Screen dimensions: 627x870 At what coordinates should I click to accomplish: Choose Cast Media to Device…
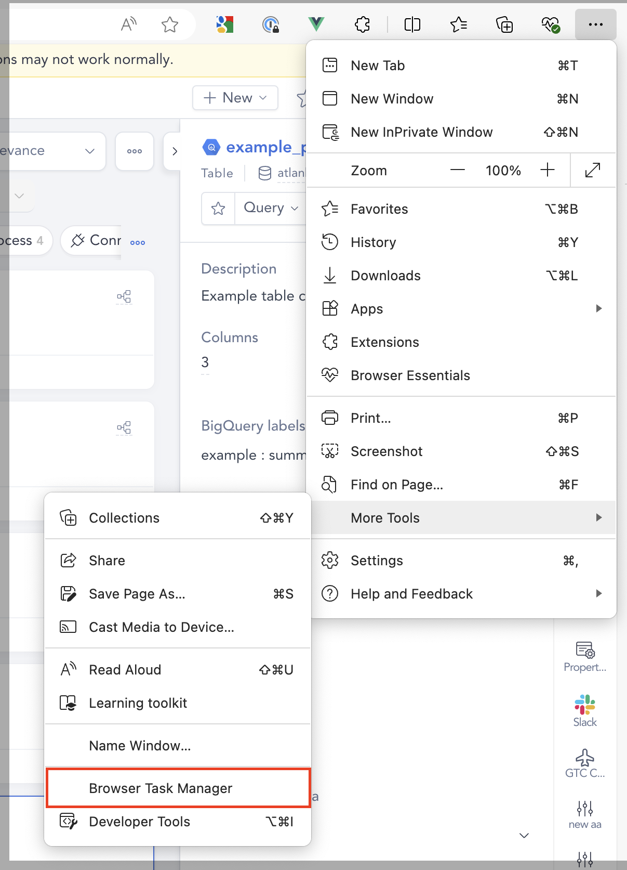click(178, 627)
